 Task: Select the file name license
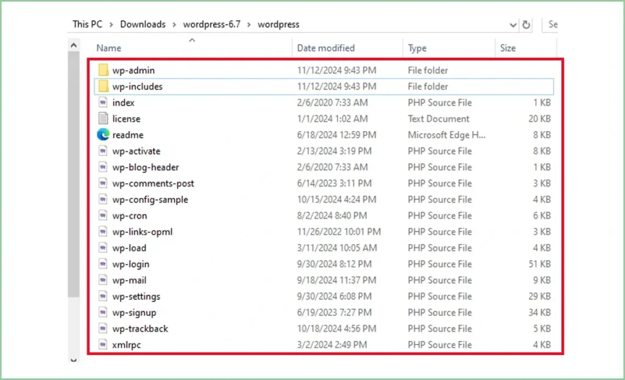[126, 119]
